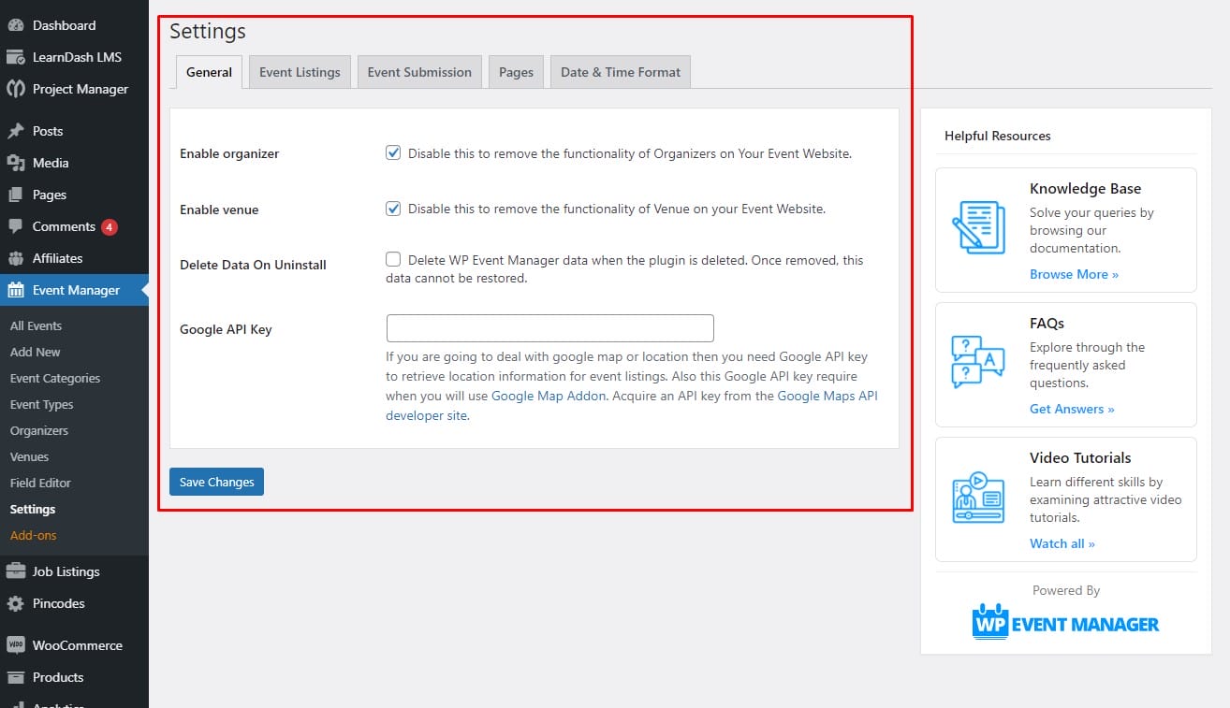Toggle the Enable venue checkbox
The image size is (1230, 708).
click(x=393, y=209)
